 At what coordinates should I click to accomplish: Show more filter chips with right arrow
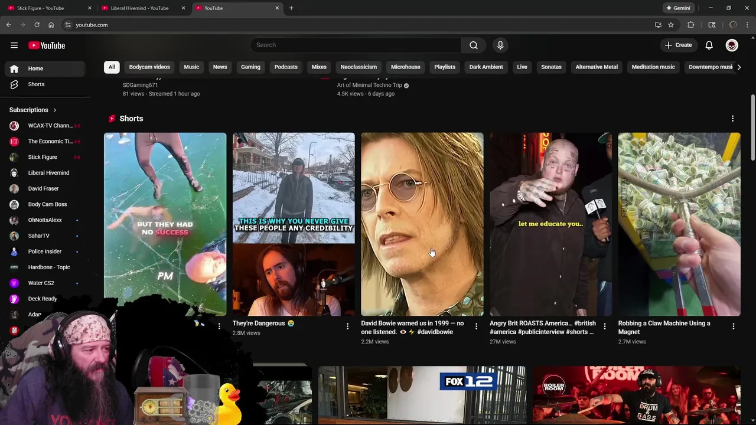(x=739, y=67)
